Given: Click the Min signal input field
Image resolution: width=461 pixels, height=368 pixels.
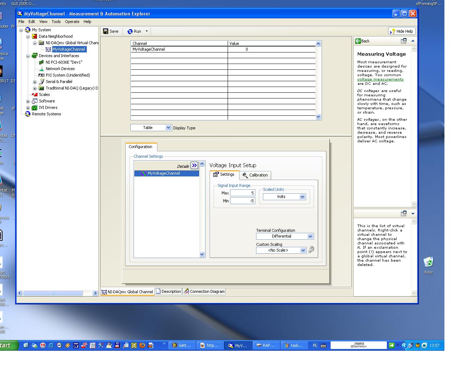Looking at the screenshot, I should (x=243, y=201).
